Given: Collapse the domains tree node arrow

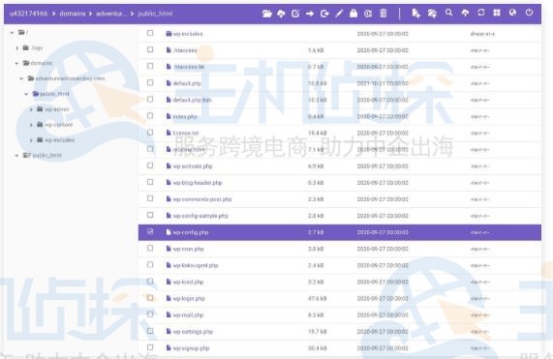Looking at the screenshot, I should pyautogui.click(x=16, y=64).
